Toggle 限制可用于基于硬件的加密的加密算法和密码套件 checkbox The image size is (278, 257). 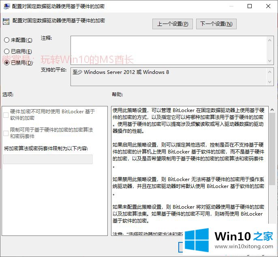point(6,134)
